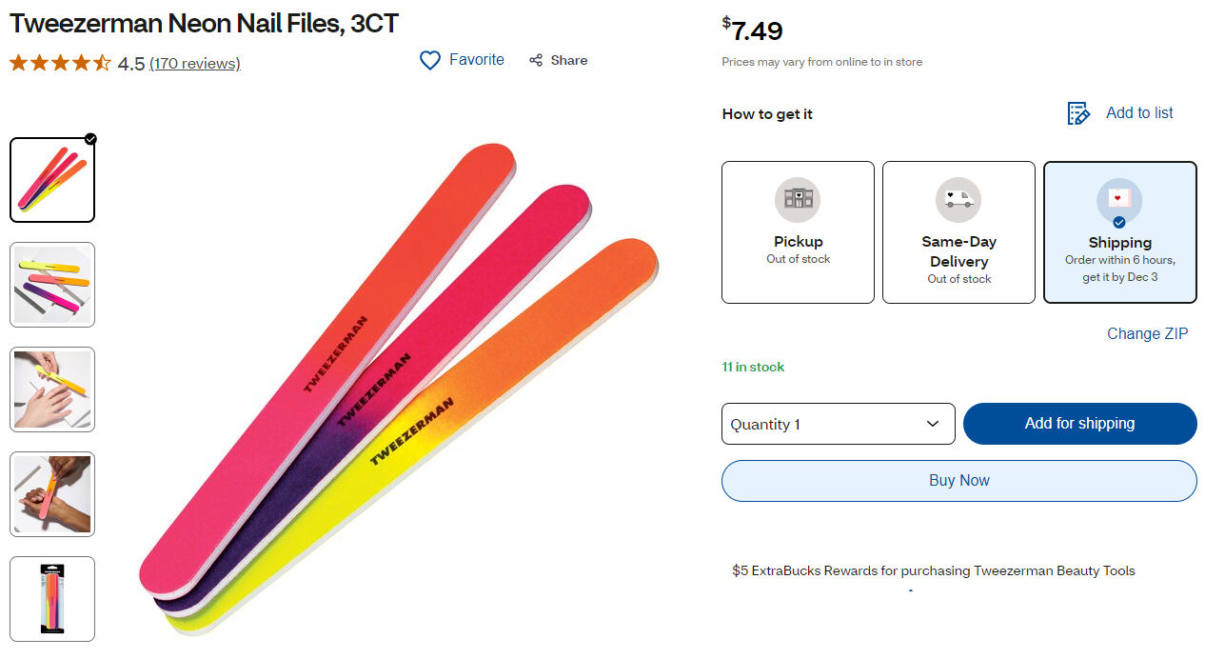Expand the ExtraBucks Rewards offer chevron
Image resolution: width=1205 pixels, height=659 pixels.
(x=911, y=591)
